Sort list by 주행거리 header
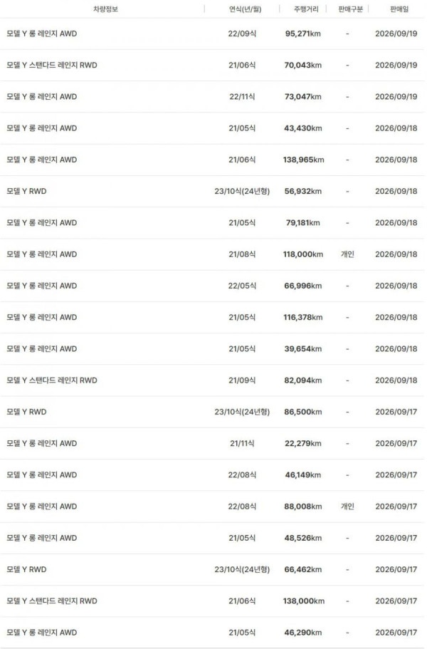This screenshot has width=427, height=649. pos(306,9)
